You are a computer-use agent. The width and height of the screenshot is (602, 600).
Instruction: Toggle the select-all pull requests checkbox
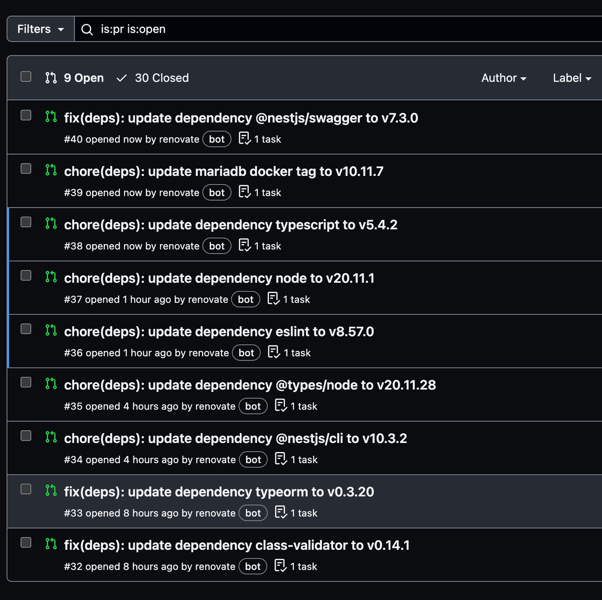pyautogui.click(x=26, y=77)
